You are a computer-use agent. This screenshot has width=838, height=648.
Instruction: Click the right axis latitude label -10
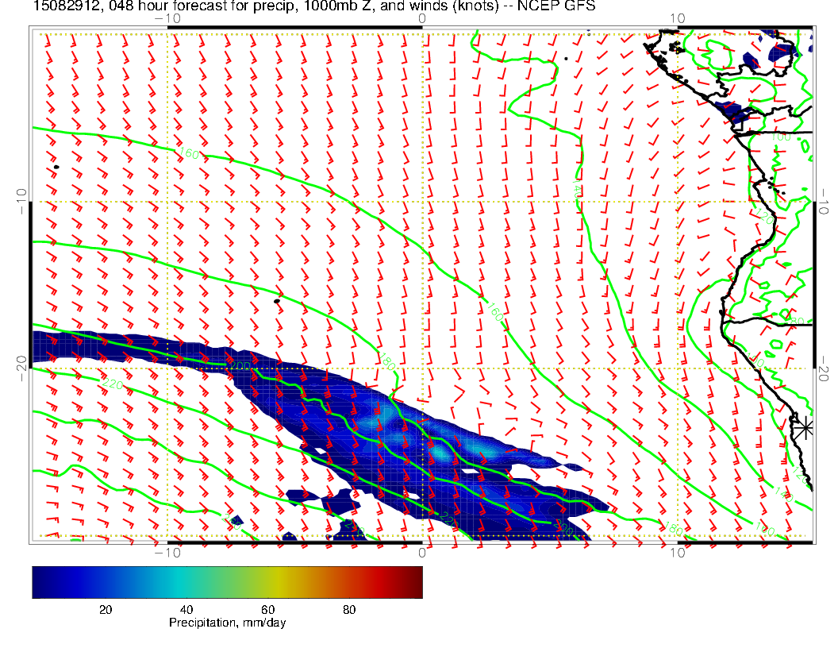click(x=823, y=201)
